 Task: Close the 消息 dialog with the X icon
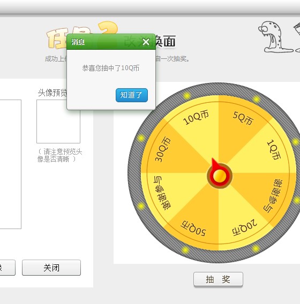point(146,42)
